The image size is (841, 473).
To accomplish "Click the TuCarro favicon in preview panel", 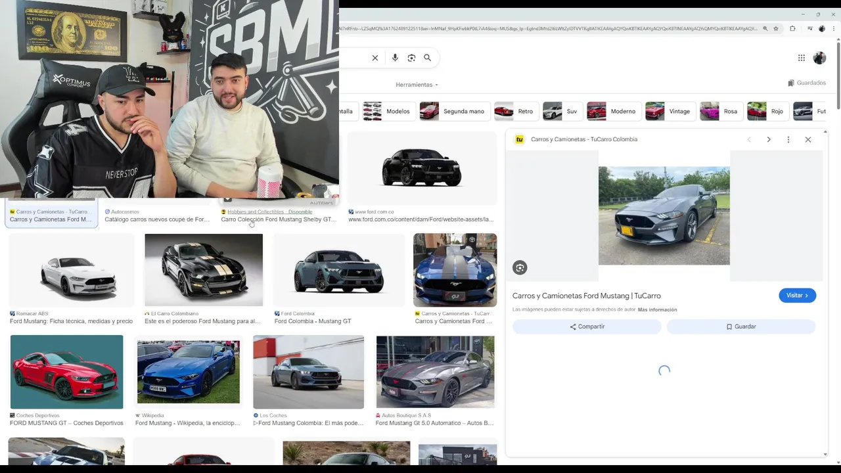I will pos(520,139).
